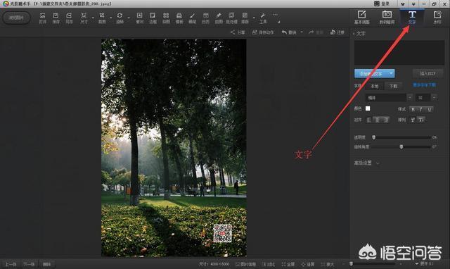
Task: Click the 分享 (Share) button
Action: (x=238, y=32)
